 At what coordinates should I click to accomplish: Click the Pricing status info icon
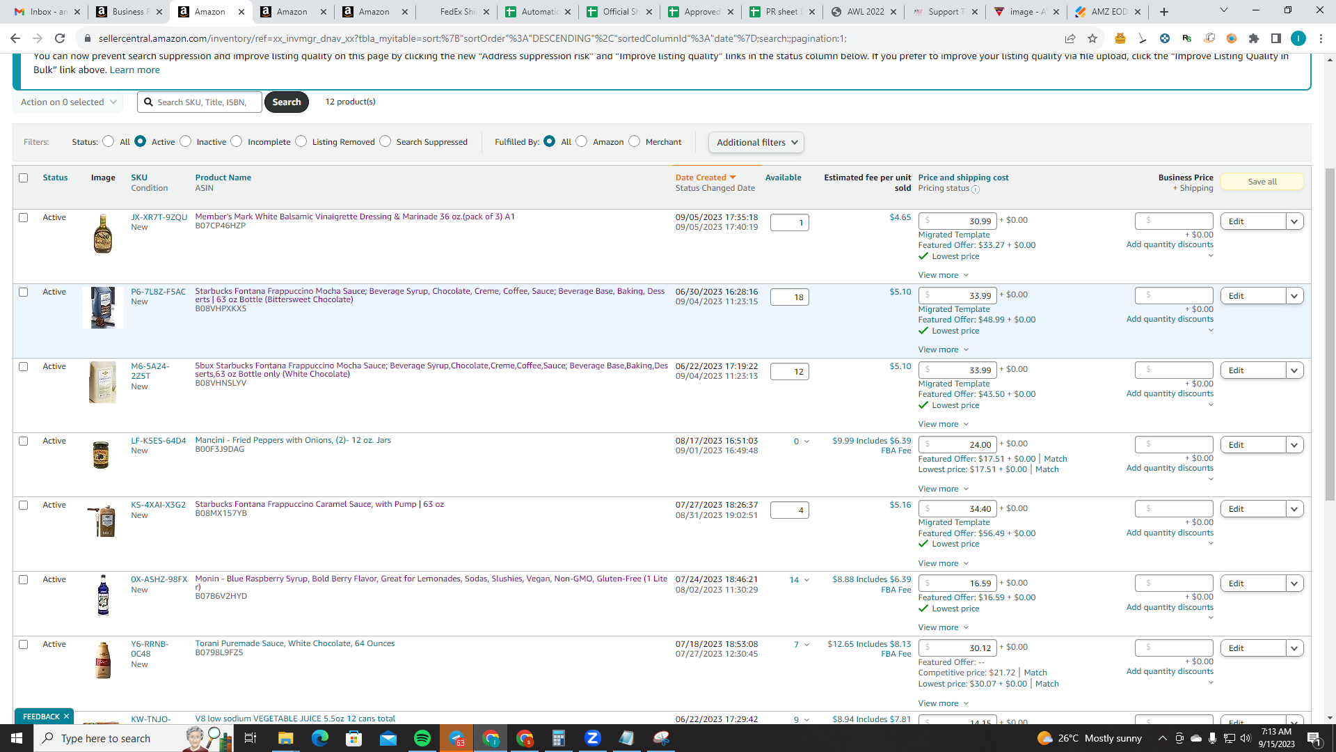coord(976,189)
